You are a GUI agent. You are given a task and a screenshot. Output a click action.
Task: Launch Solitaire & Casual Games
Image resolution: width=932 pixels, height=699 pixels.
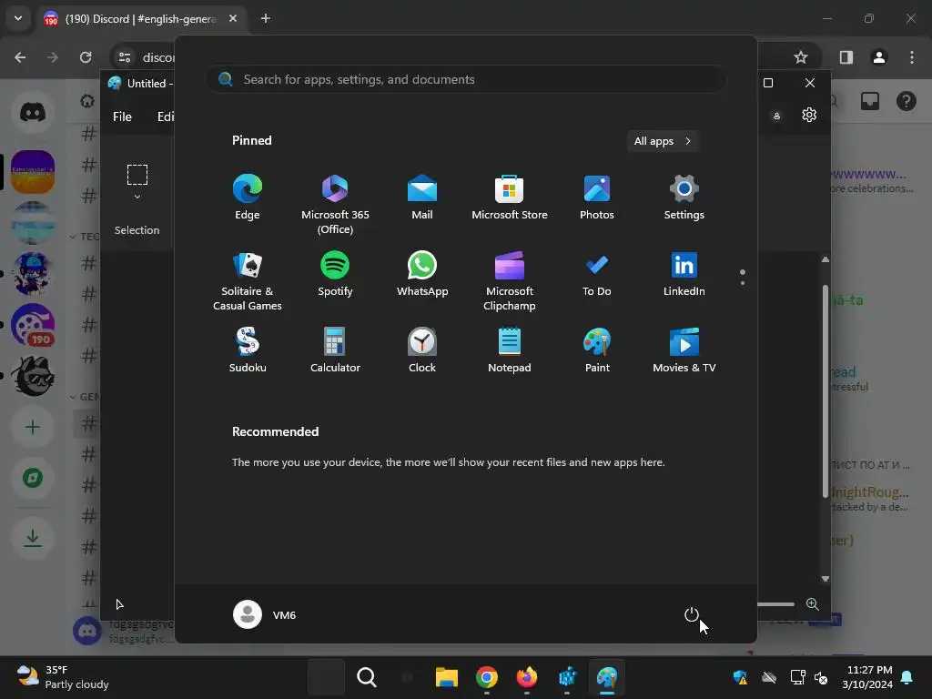click(x=248, y=281)
